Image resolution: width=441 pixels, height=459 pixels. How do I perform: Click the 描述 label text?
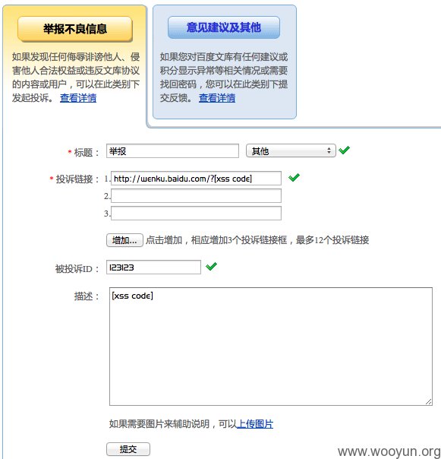(x=87, y=296)
